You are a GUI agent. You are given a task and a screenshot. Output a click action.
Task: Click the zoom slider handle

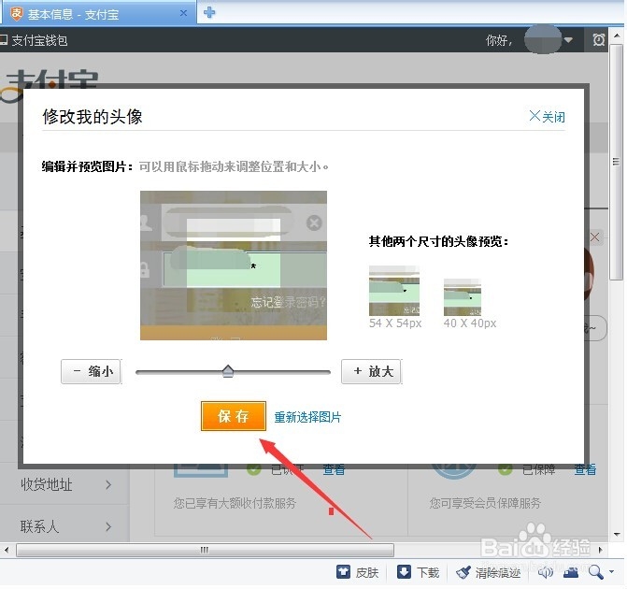tap(228, 371)
